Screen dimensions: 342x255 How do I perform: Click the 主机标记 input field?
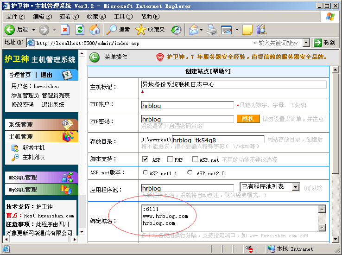[x=234, y=84]
